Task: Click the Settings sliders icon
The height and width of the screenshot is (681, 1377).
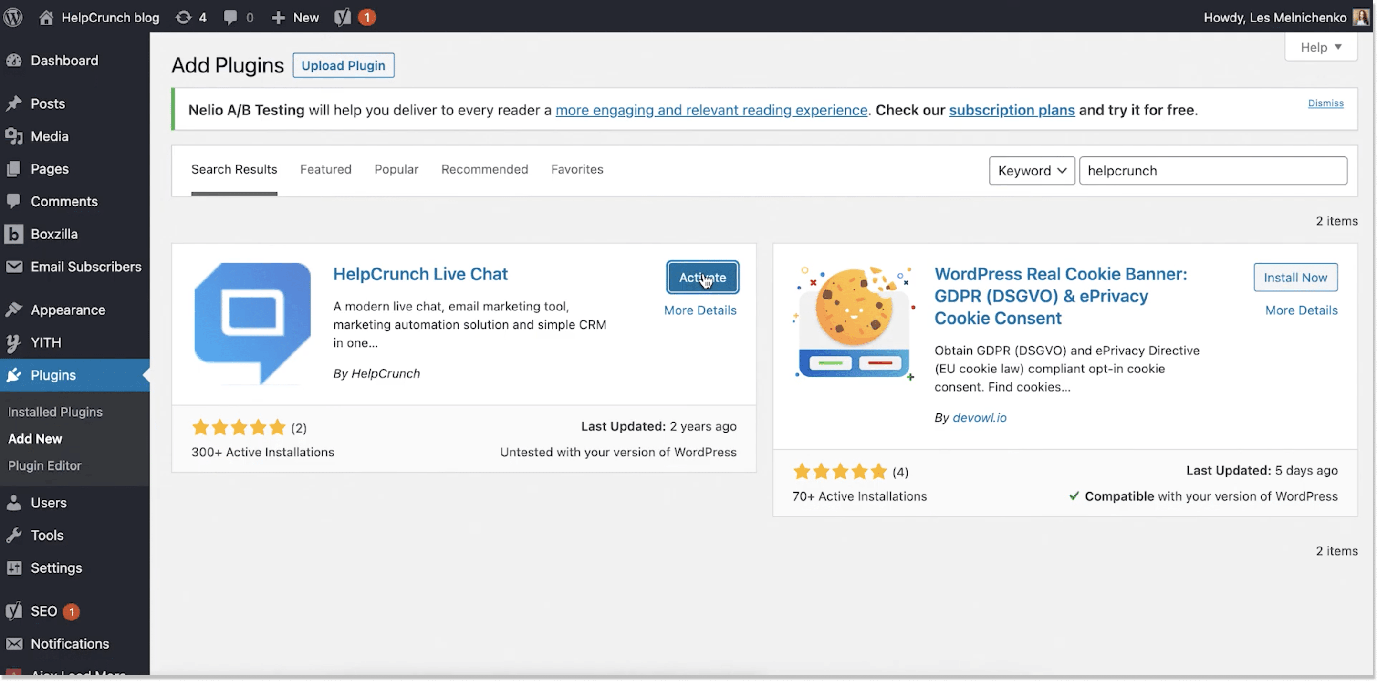Action: tap(14, 568)
